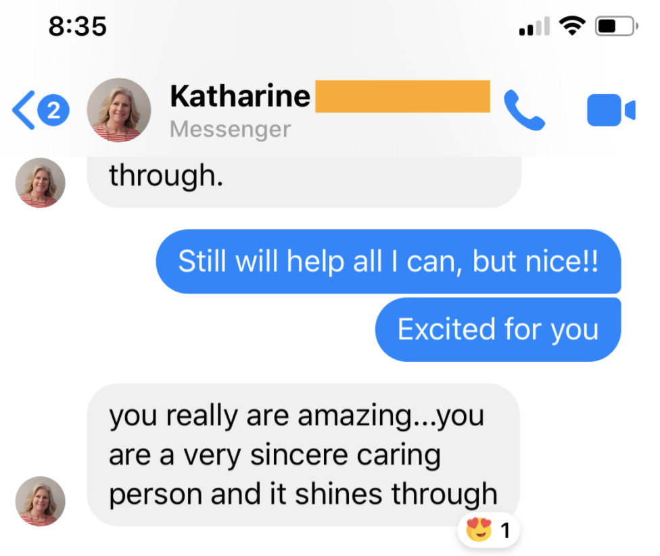
Task: Select the heart-eyes emoji reaction
Action: (x=479, y=529)
